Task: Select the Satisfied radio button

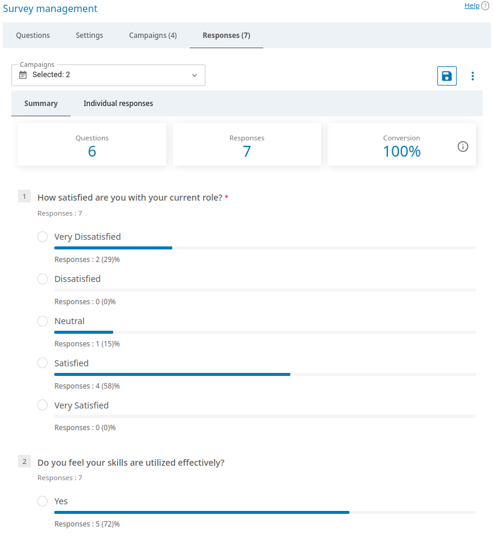Action: (x=42, y=363)
